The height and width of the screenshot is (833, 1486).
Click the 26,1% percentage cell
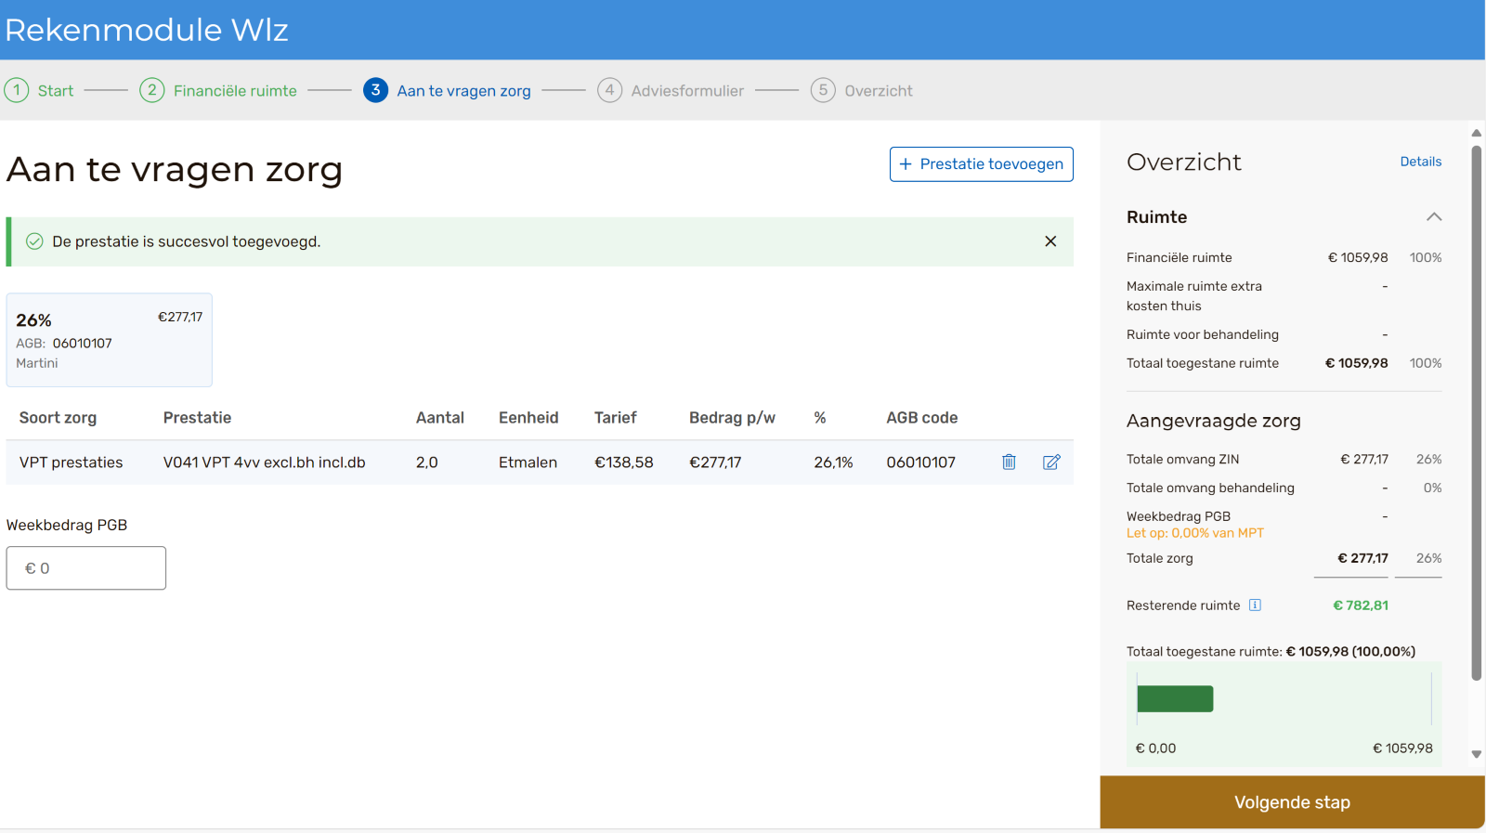coord(833,462)
